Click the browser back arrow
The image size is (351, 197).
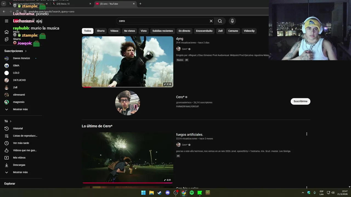pos(4,11)
